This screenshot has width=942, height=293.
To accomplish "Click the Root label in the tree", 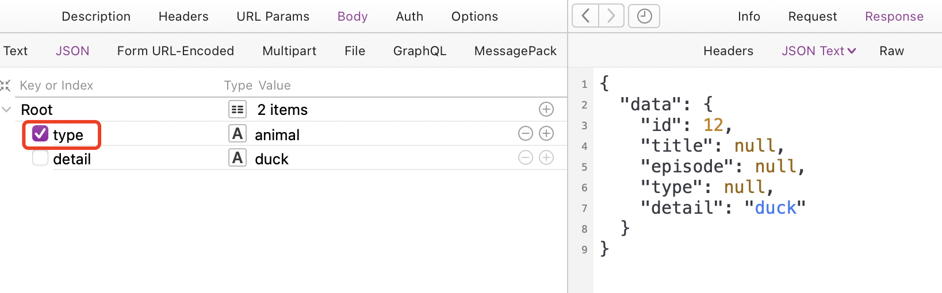I will coord(37,109).
